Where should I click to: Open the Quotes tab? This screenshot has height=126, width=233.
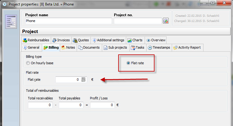click(81, 40)
